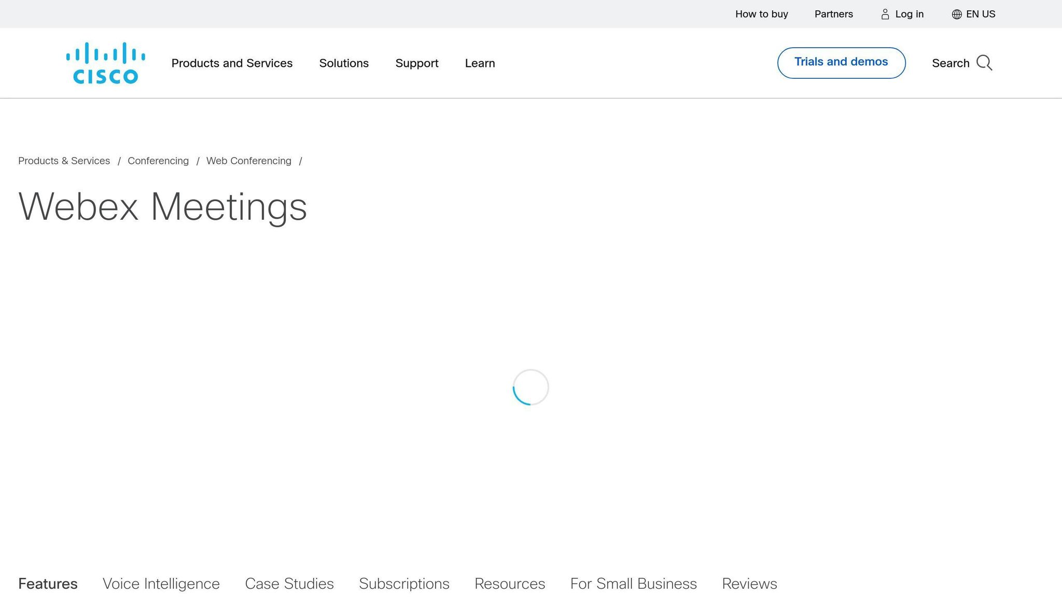Open the Partners page
Screen dimensions: 1062x597
[x=833, y=14]
